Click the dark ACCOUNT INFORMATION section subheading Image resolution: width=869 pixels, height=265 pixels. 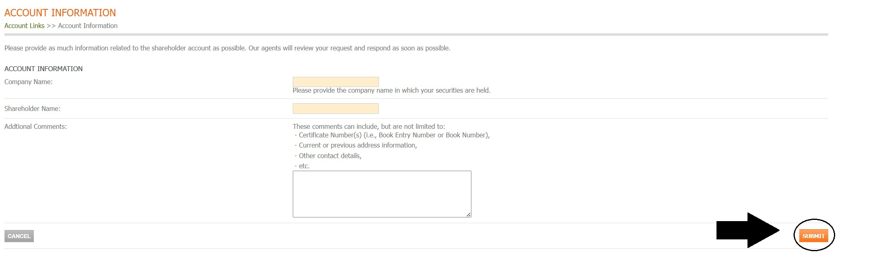pyautogui.click(x=43, y=69)
